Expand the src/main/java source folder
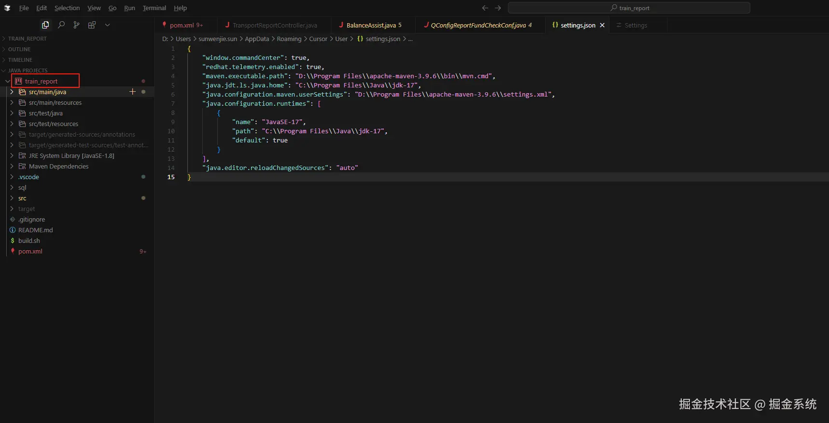This screenshot has width=829, height=423. (12, 92)
